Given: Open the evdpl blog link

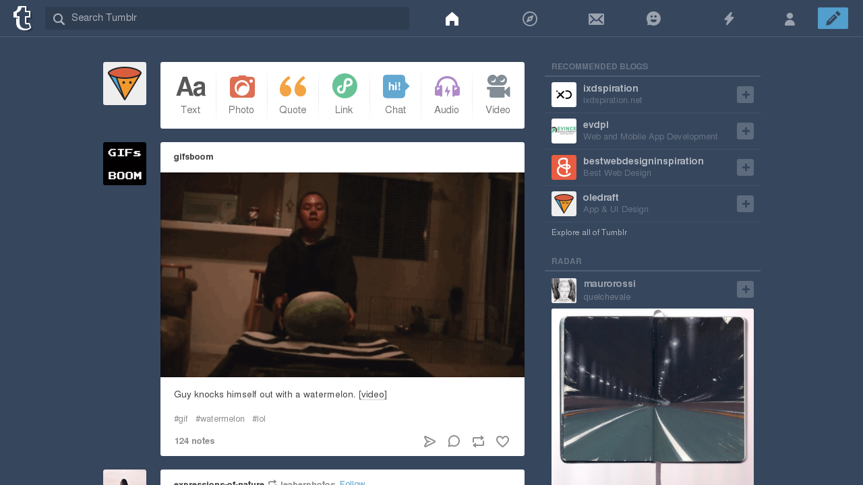Looking at the screenshot, I should (x=595, y=125).
